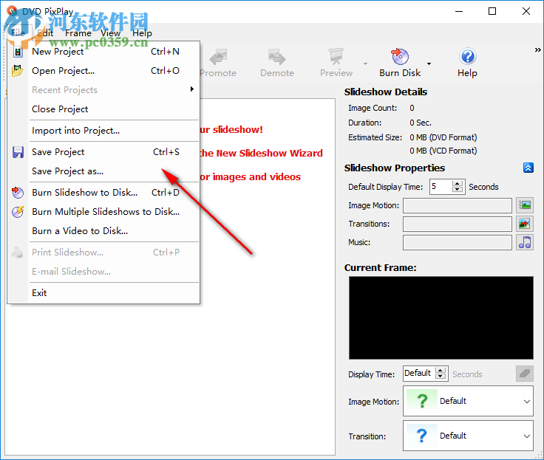Decrease frame Display Time spinner
This screenshot has width=544, height=460.
click(441, 377)
